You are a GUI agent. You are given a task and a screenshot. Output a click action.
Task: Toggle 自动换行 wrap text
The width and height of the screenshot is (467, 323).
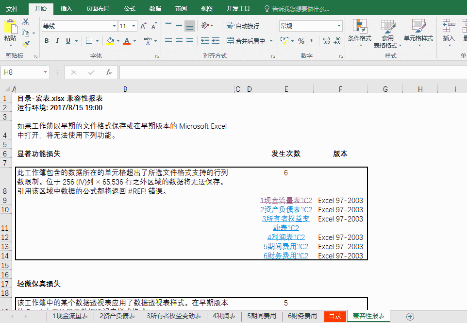pos(243,26)
